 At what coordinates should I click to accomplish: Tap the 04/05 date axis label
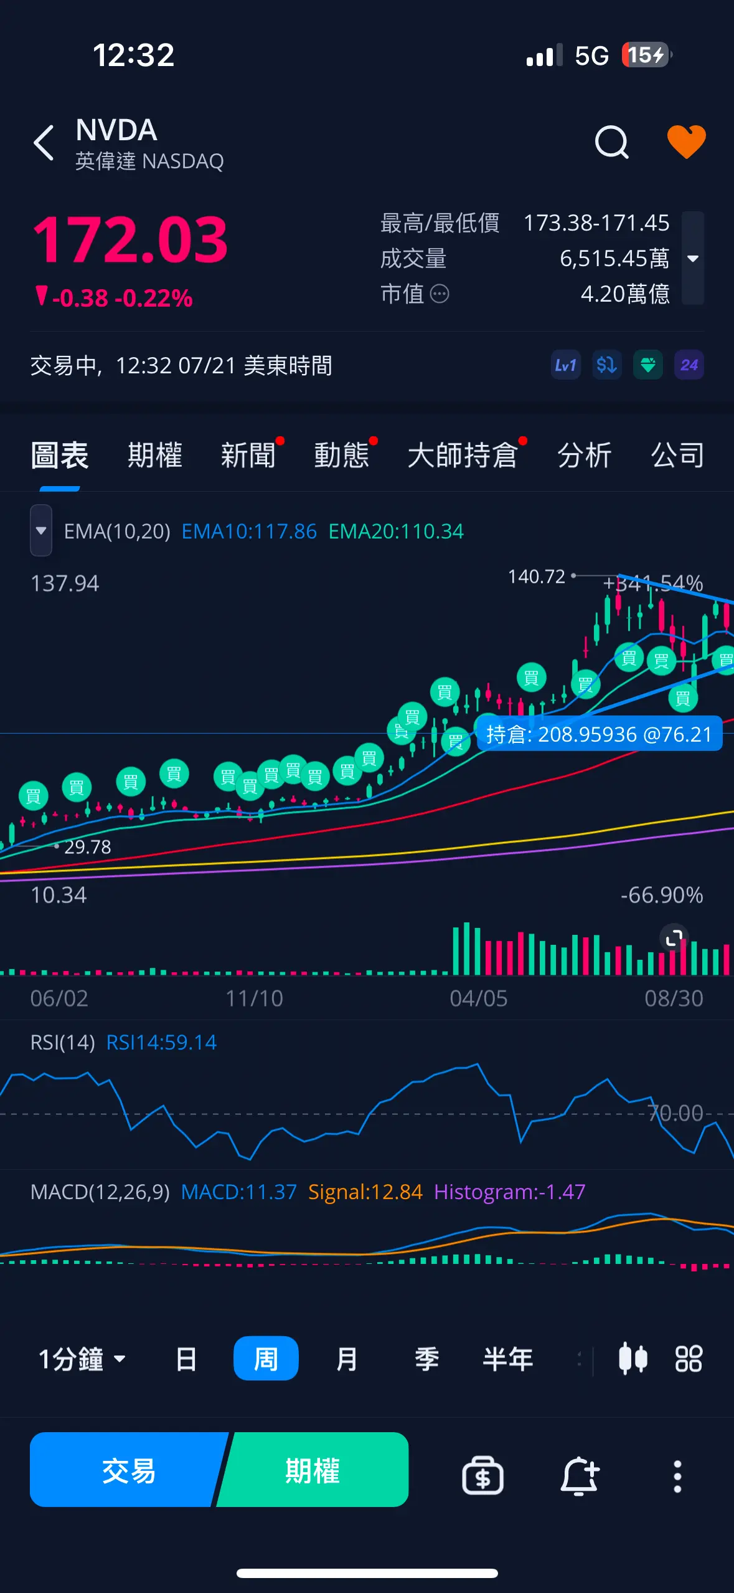[479, 998]
